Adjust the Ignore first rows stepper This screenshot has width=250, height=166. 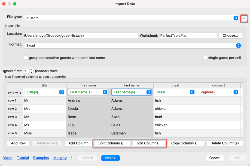click(31, 71)
